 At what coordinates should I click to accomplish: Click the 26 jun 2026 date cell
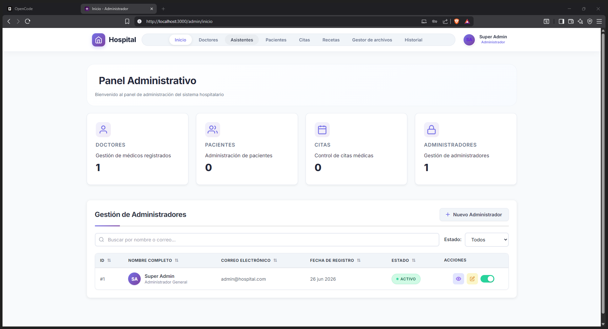coord(323,279)
